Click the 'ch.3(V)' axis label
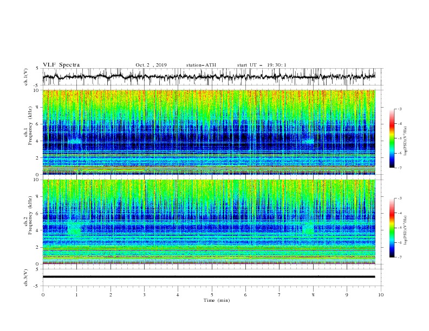Viewport: 429px width, 331px height. (x=26, y=277)
